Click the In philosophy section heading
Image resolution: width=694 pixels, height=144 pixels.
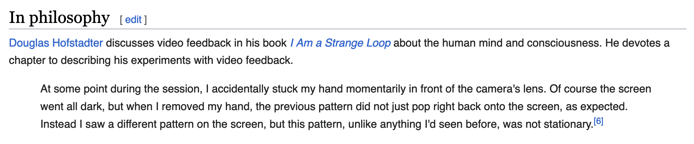pos(59,17)
